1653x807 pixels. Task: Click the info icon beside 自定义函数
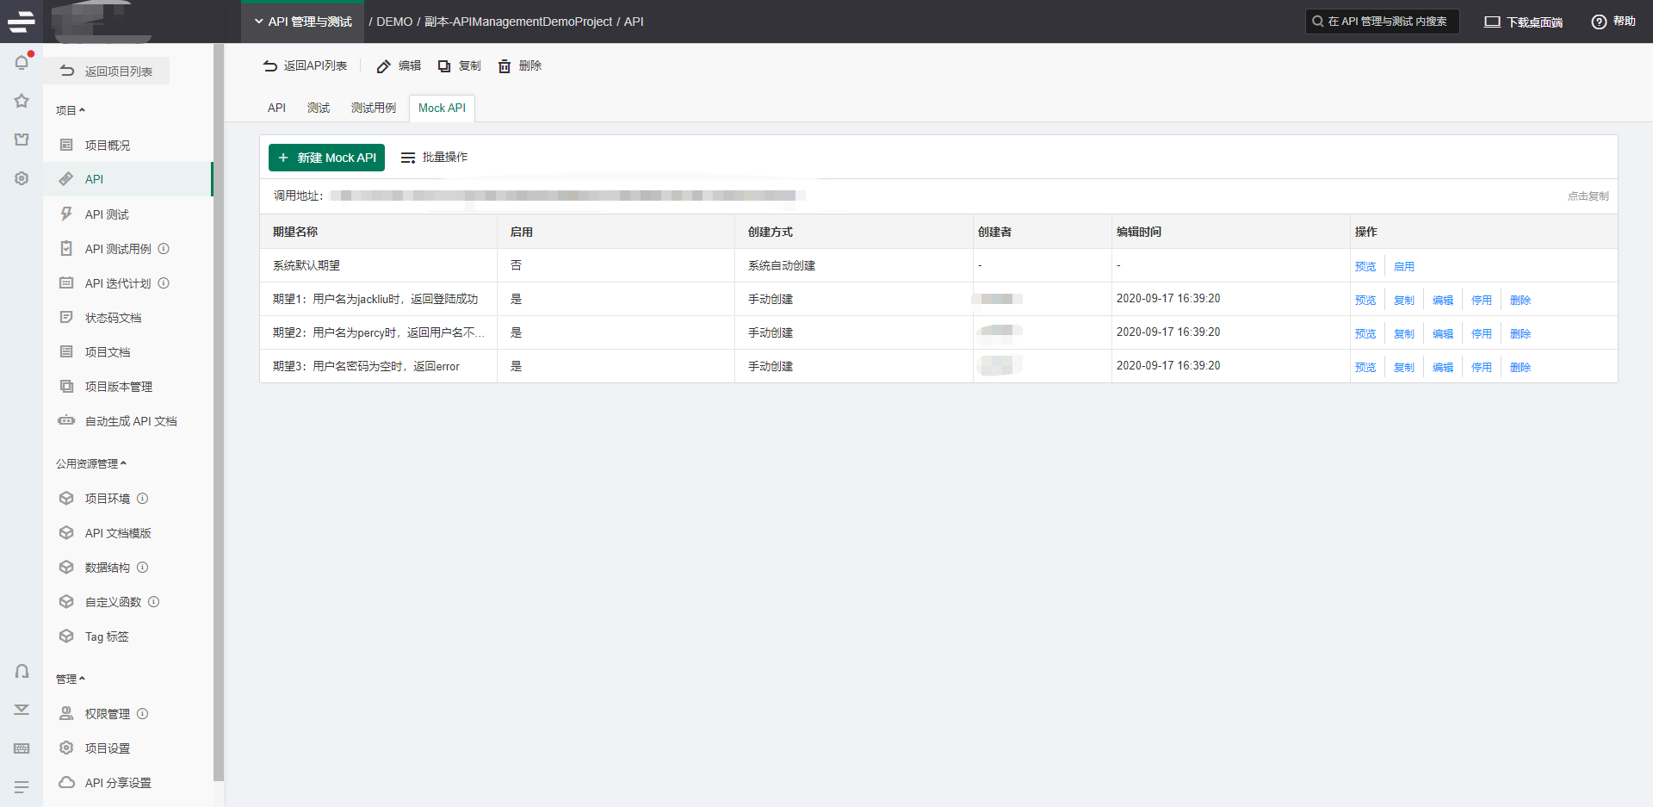(x=153, y=601)
